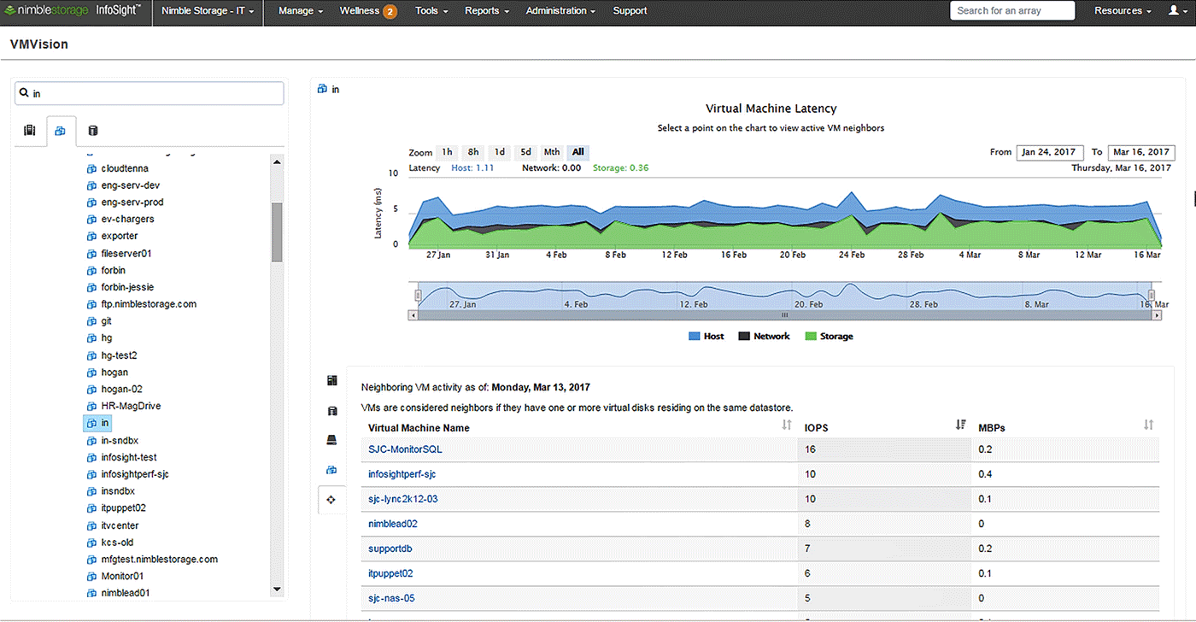Click the VM tree vertical scrollbar thumb

(277, 232)
